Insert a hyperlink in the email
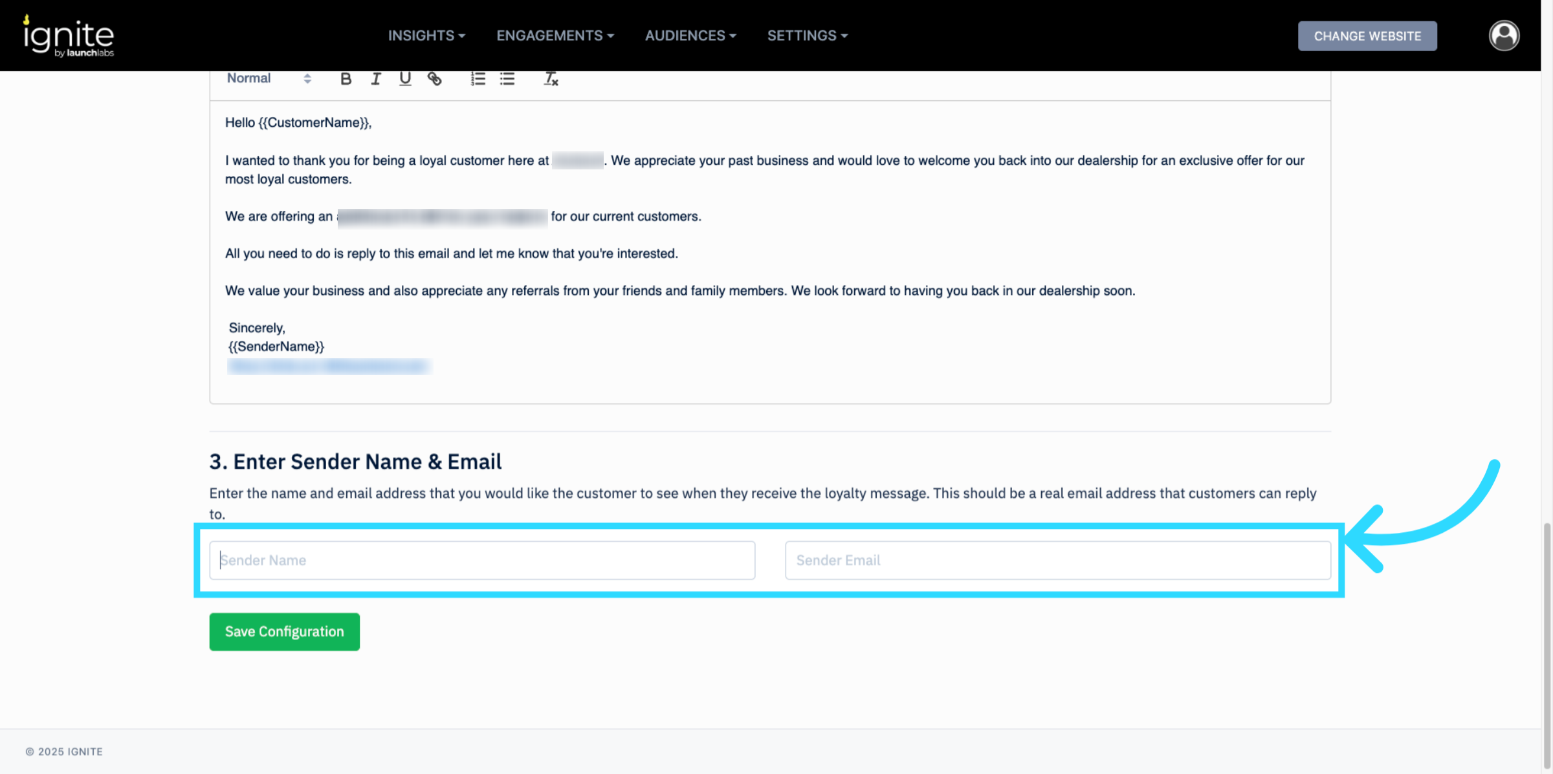Screen dimensions: 1553x774 point(435,79)
